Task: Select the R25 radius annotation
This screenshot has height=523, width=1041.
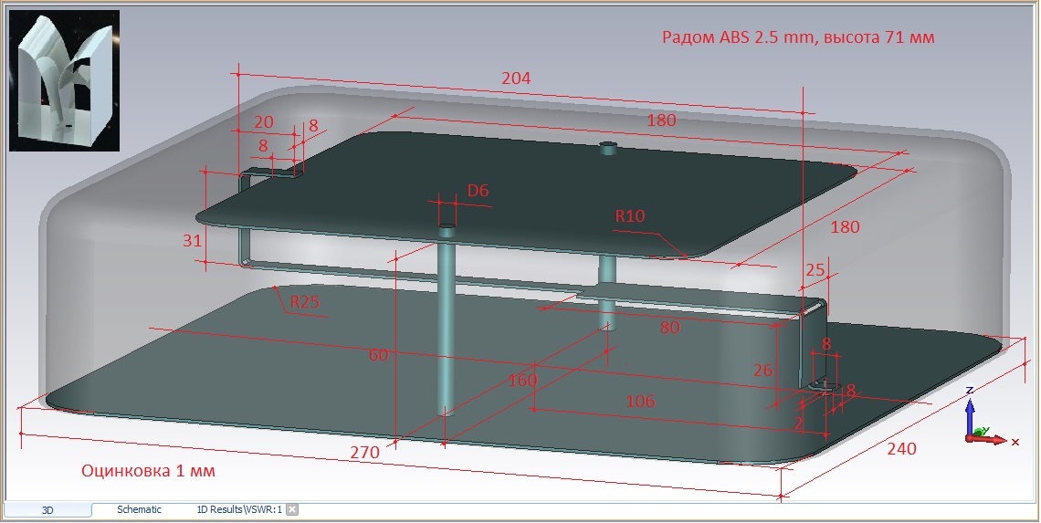Action: pos(305,302)
